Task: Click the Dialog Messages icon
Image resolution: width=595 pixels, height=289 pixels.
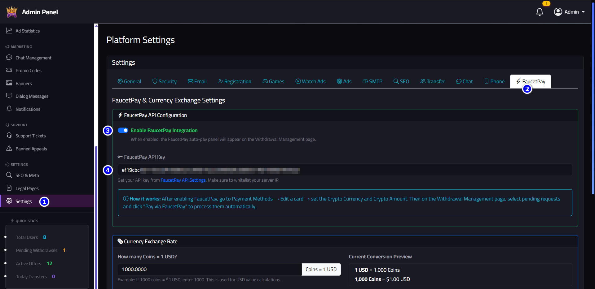Action: click(x=9, y=96)
